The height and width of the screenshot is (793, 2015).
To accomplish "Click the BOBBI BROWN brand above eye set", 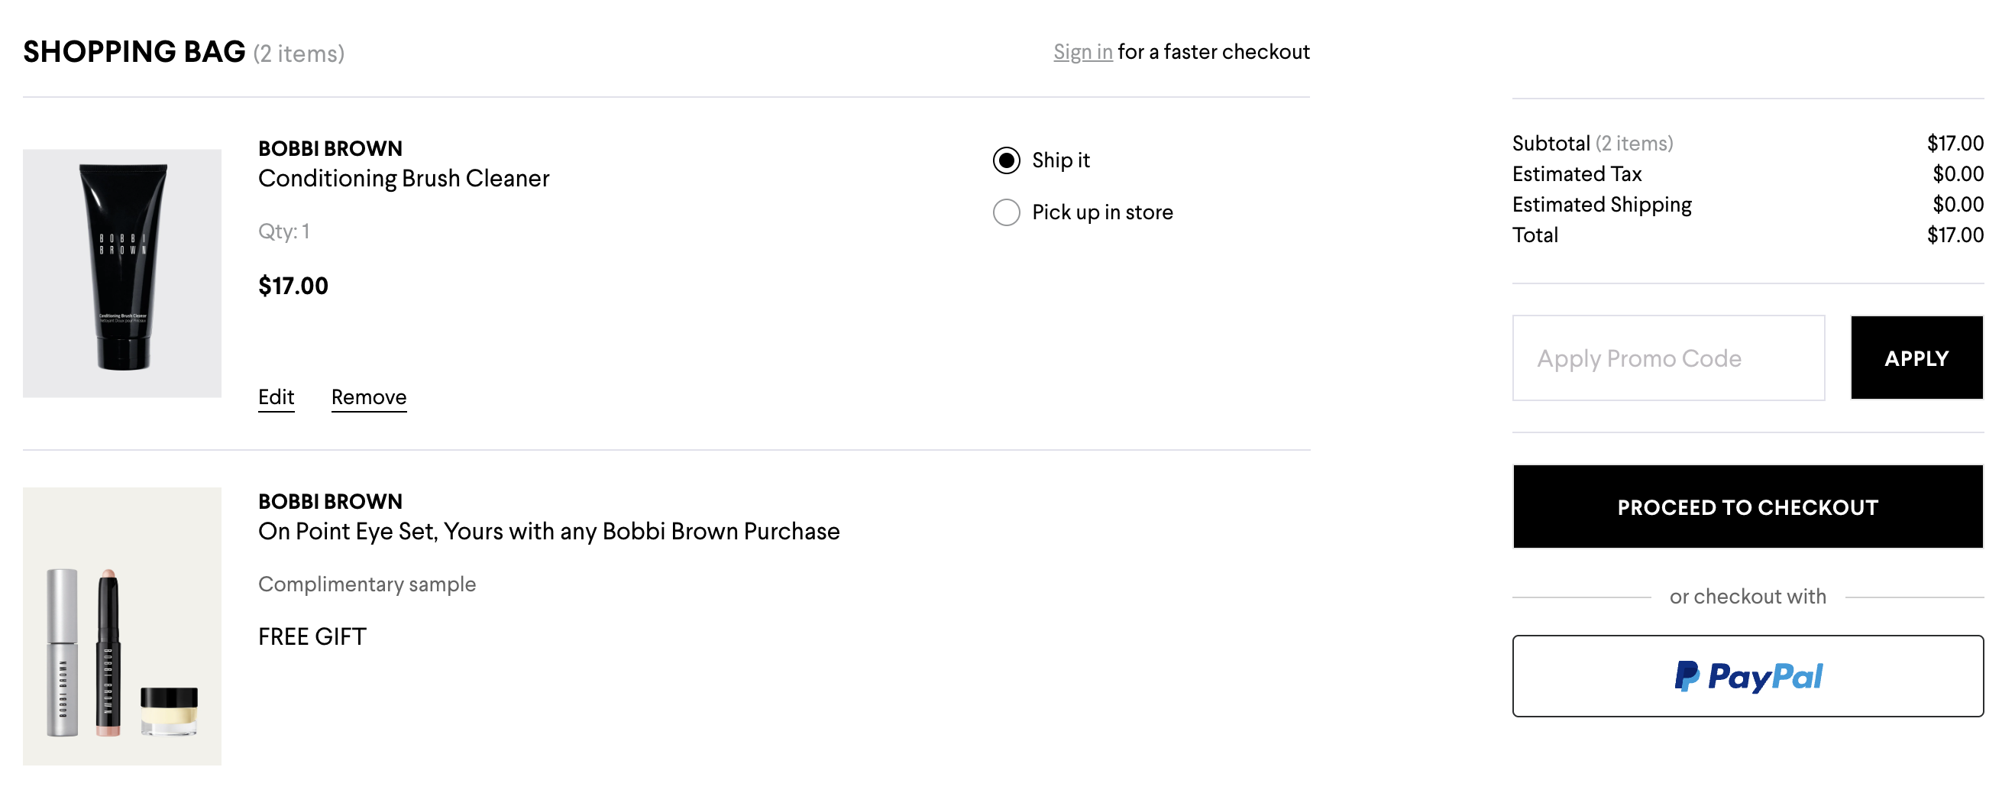I will [x=330, y=501].
